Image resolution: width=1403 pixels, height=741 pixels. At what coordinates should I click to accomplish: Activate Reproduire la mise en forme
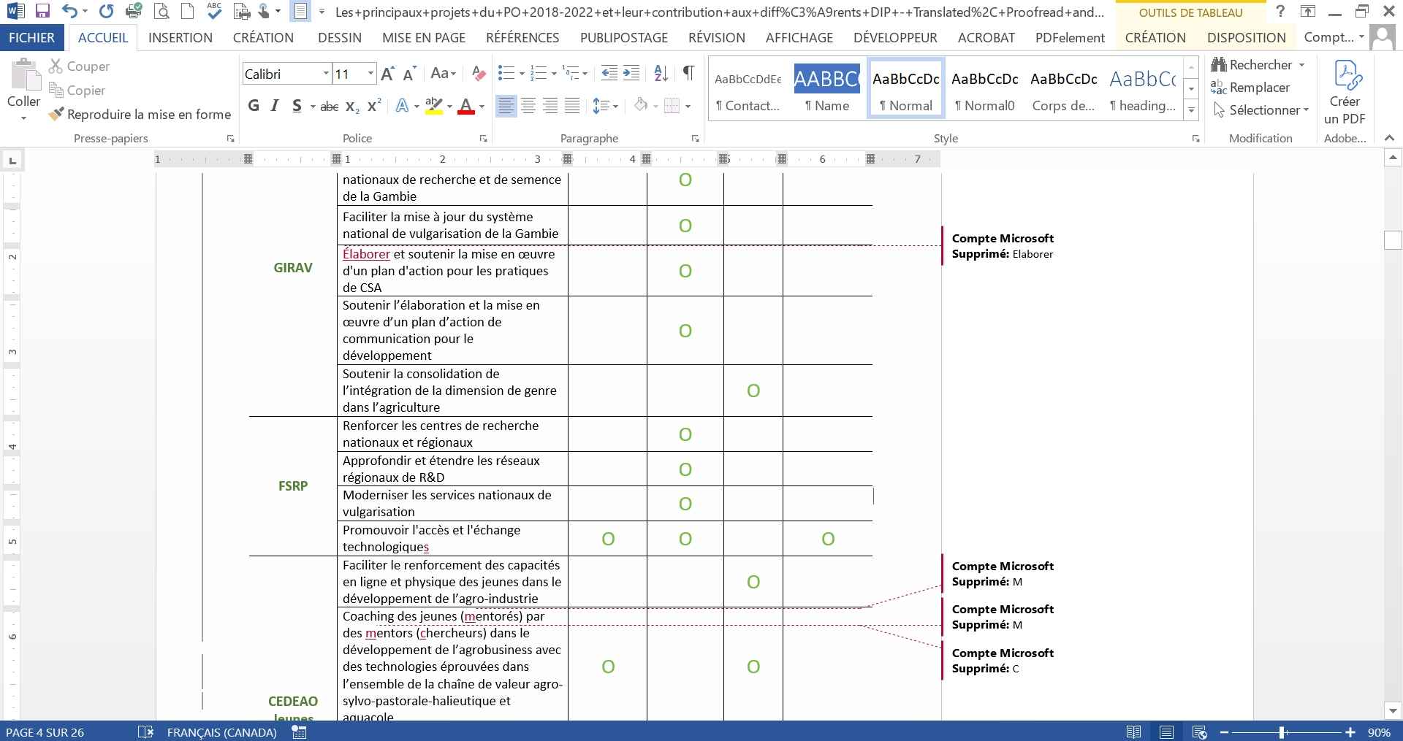pos(140,115)
